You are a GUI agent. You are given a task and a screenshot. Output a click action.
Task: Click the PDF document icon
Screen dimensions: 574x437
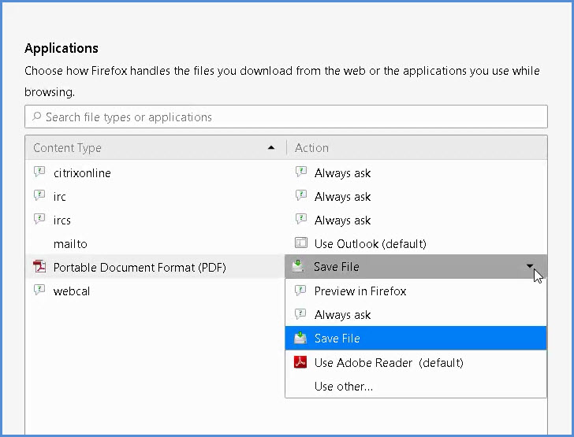39,267
